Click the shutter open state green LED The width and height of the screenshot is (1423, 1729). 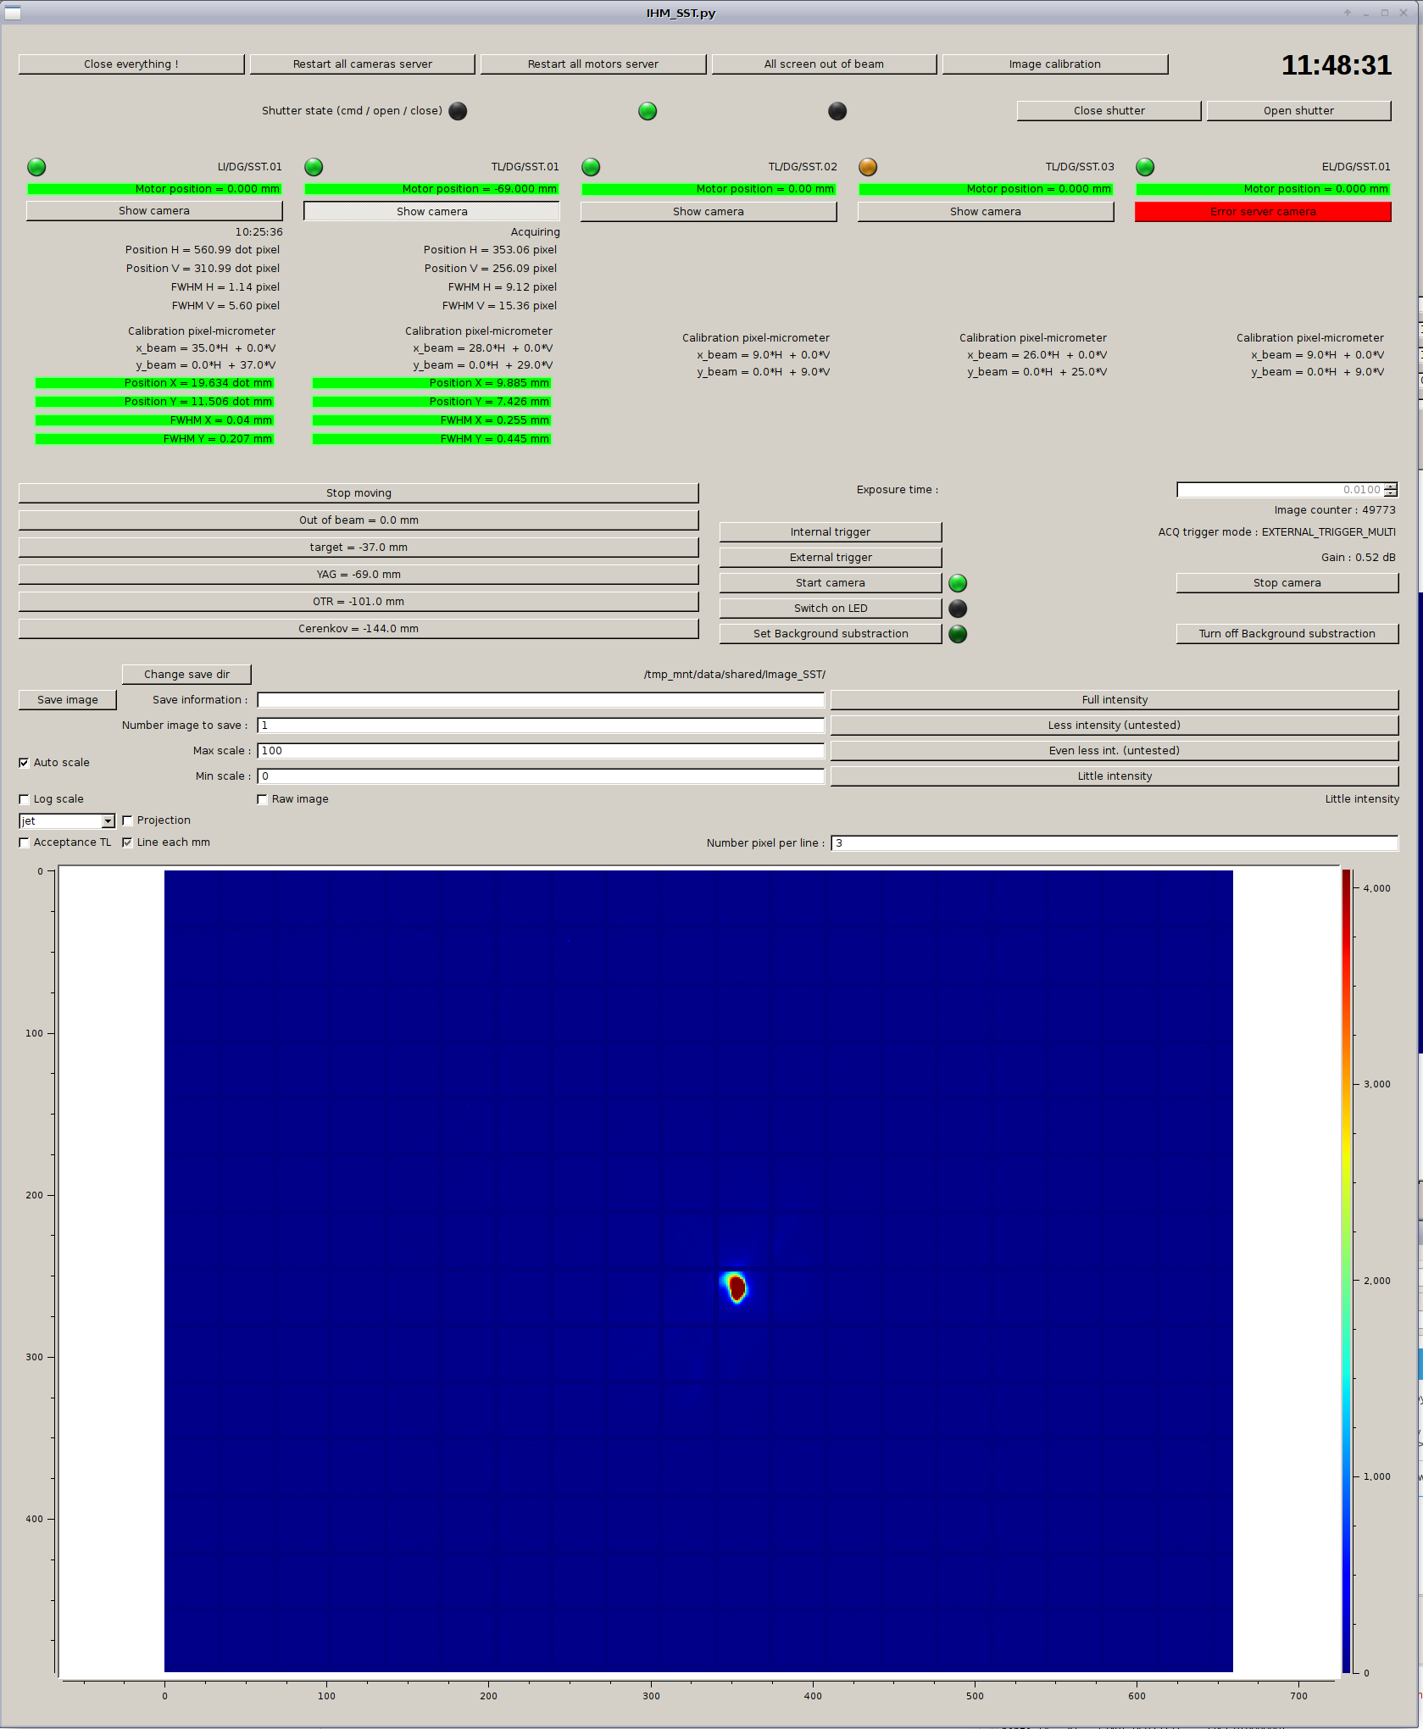click(x=648, y=111)
